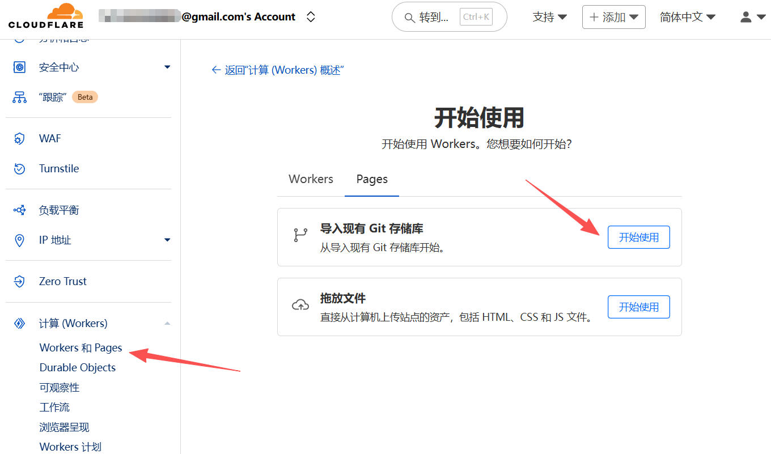The width and height of the screenshot is (771, 454).
Task: Click 开始使用 for importing Git repository
Action: pos(638,237)
